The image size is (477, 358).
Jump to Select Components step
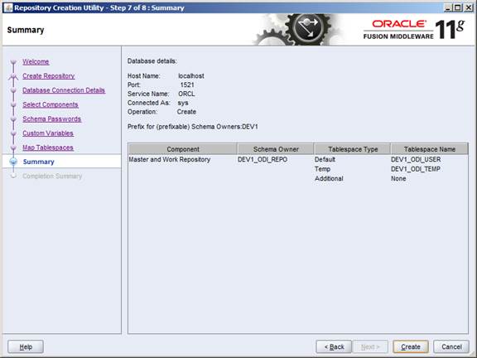point(51,104)
